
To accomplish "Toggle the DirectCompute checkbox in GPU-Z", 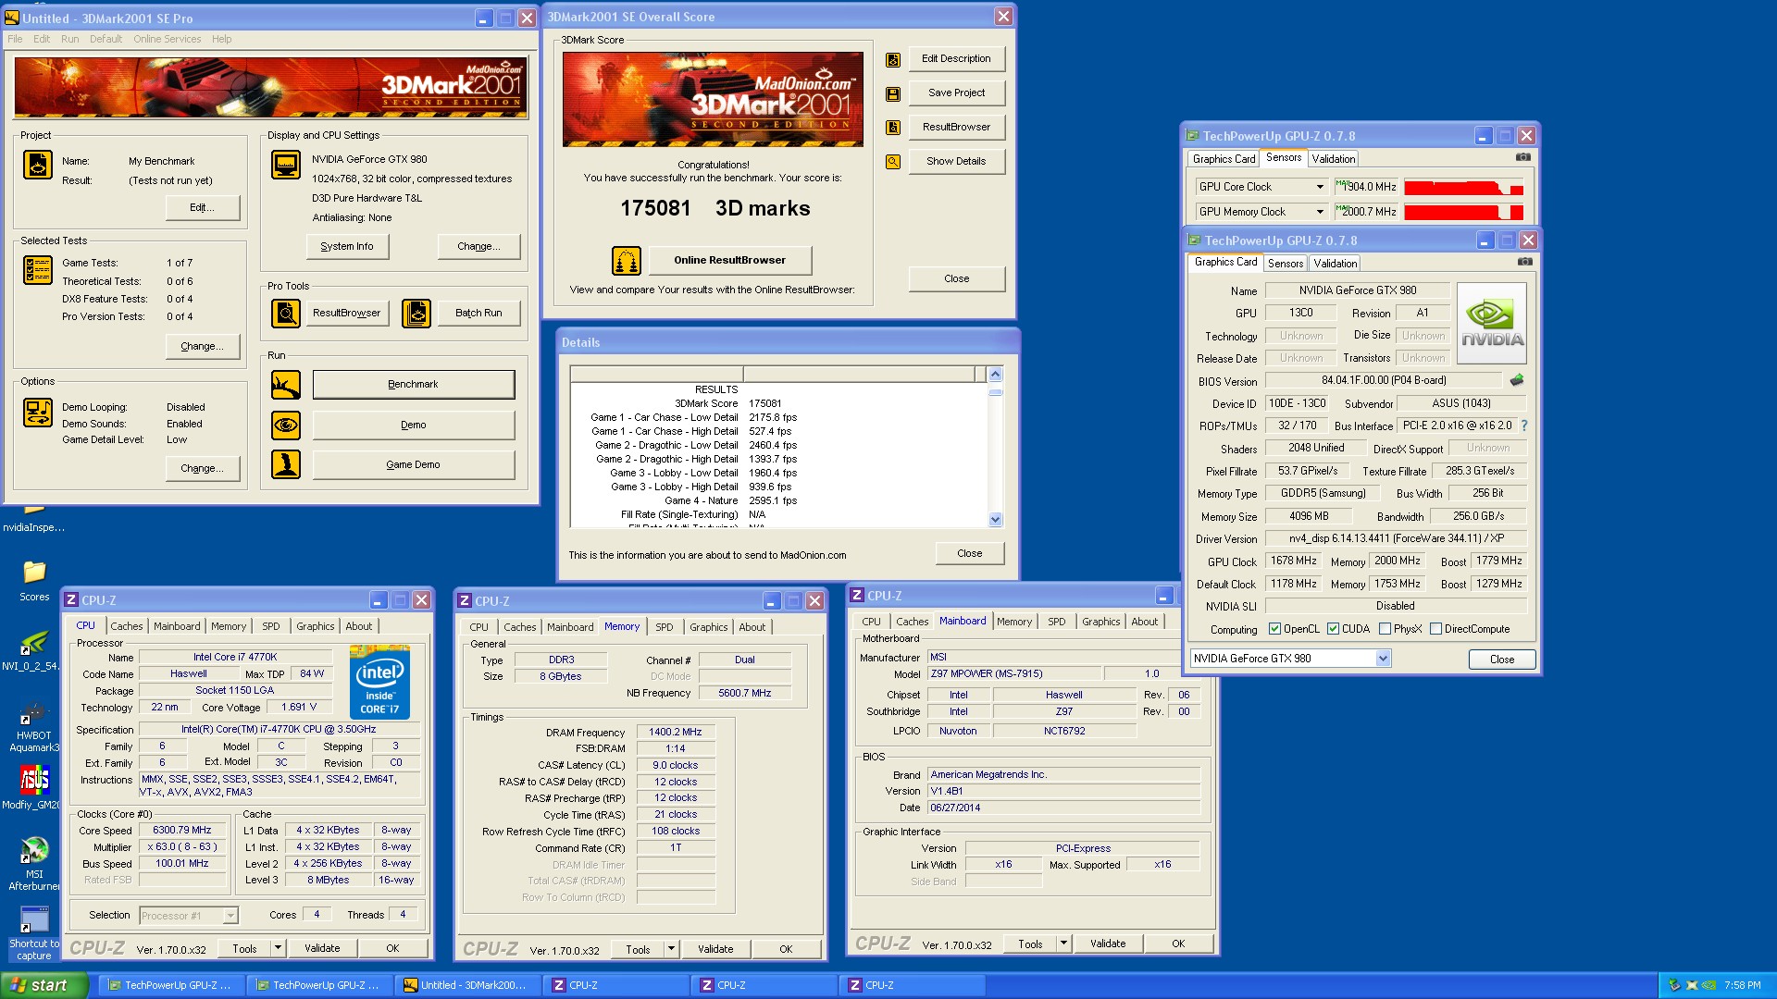I will pos(1435,629).
